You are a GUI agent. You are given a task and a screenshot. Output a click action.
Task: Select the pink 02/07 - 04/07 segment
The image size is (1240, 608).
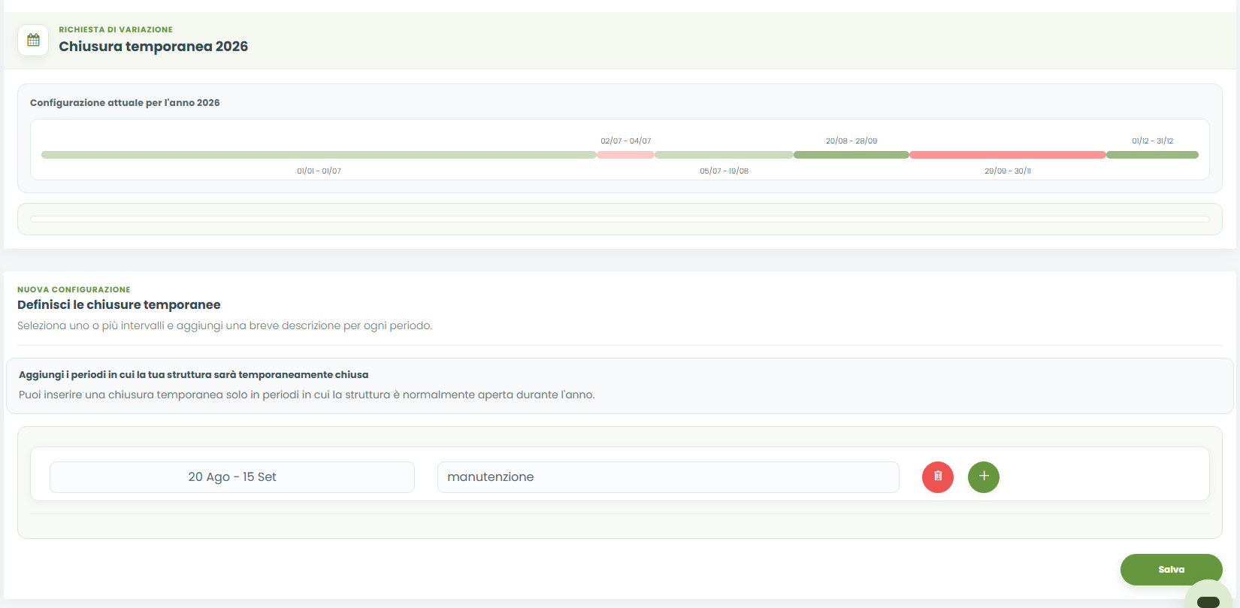click(625, 155)
